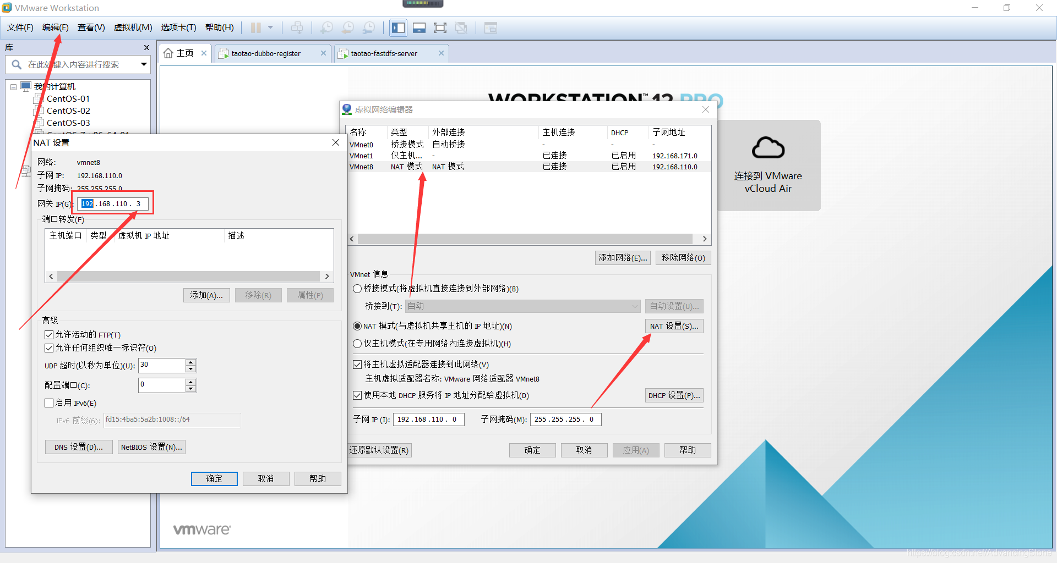Select NAT 模式 radio button

click(x=357, y=326)
